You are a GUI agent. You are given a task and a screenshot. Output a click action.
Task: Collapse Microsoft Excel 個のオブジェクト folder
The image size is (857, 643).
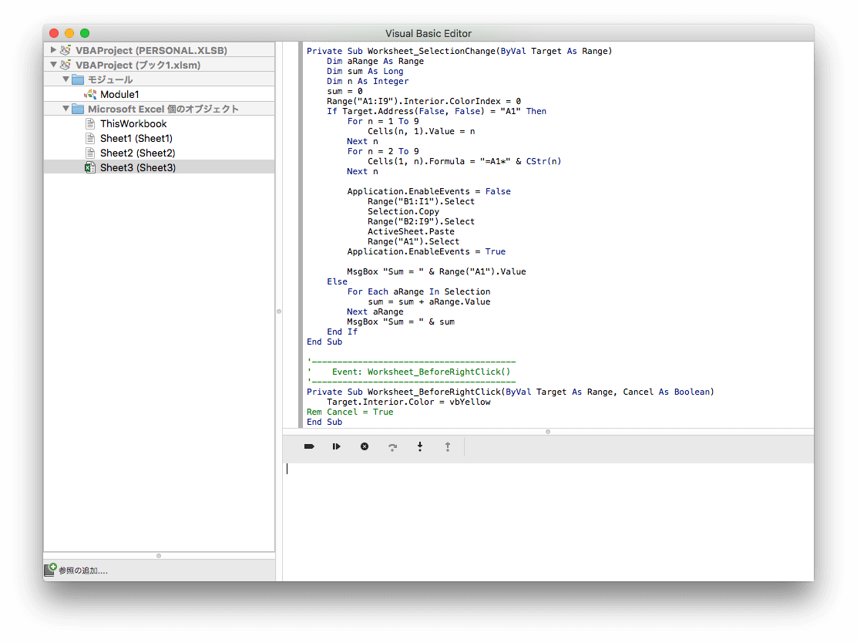pyautogui.click(x=66, y=109)
